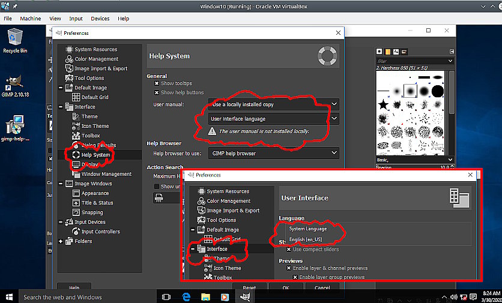Viewport: 502px width, 303px height.
Task: Open the Fonts tab in the right dock
Action: [x=396, y=52]
